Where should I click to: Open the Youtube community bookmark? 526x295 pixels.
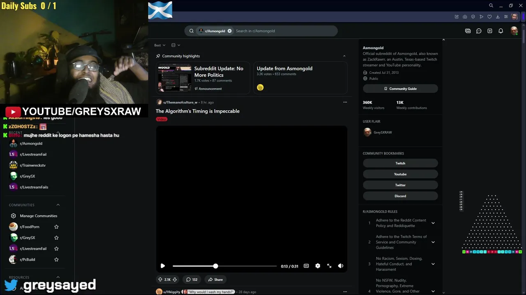tap(400, 174)
